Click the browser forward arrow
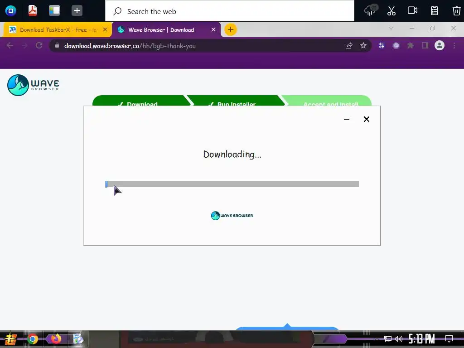The image size is (464, 348). click(24, 46)
